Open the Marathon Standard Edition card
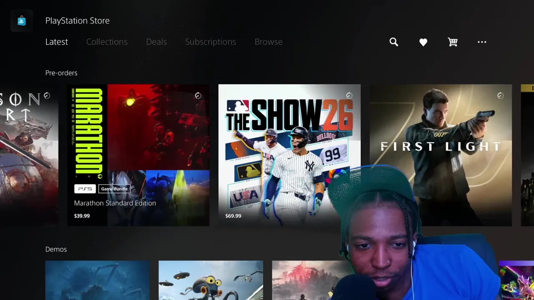 click(139, 155)
